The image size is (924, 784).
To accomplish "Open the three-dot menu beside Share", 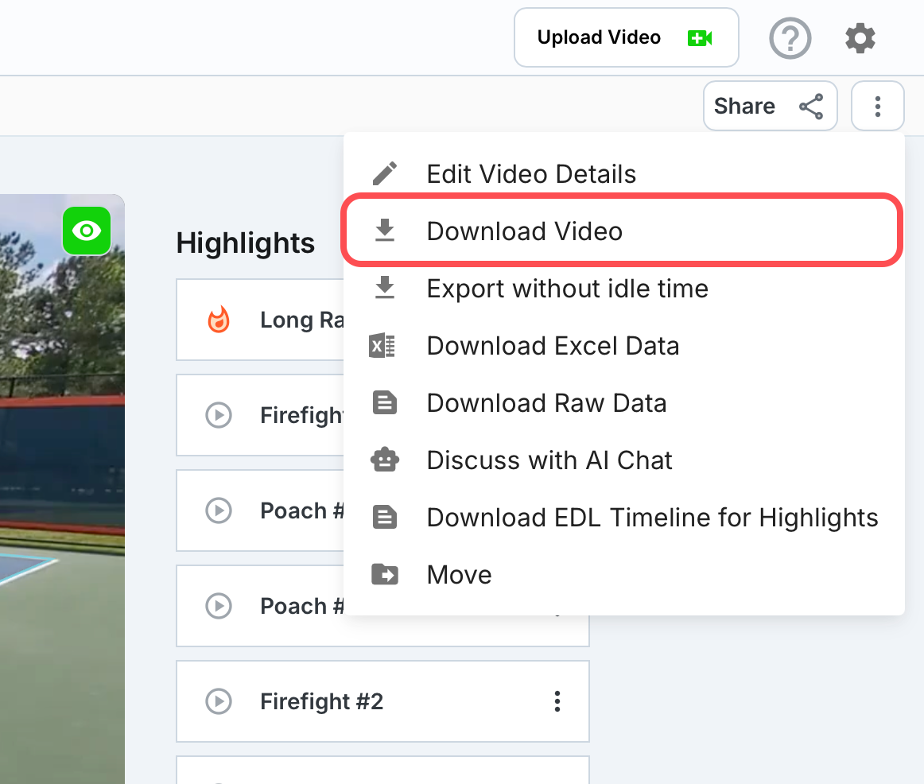I will tap(877, 106).
